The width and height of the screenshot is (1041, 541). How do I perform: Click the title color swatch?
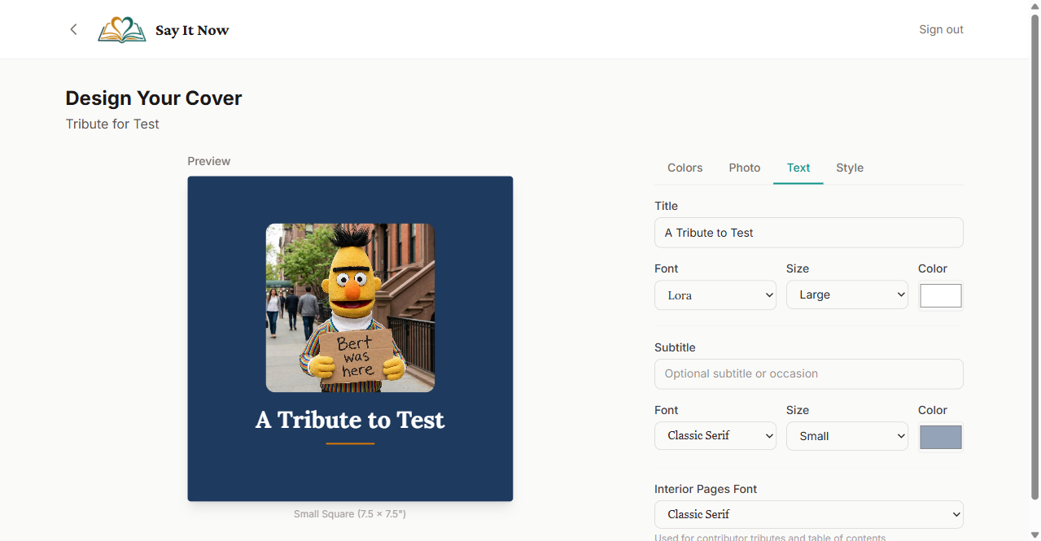[940, 295]
